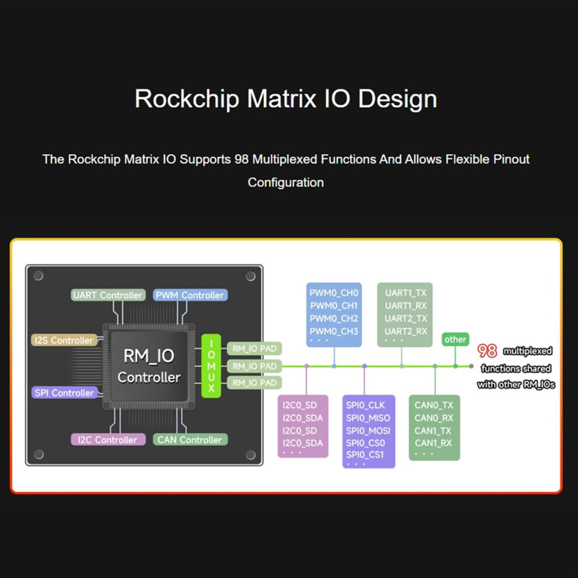Click the UART Controller label

point(108,295)
